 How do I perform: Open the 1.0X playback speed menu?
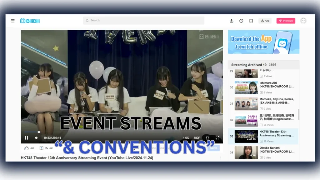click(x=186, y=138)
